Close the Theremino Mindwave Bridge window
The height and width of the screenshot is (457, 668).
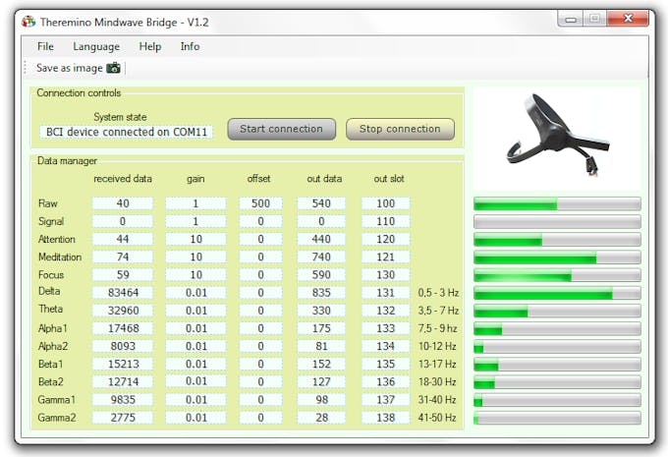pos(628,19)
